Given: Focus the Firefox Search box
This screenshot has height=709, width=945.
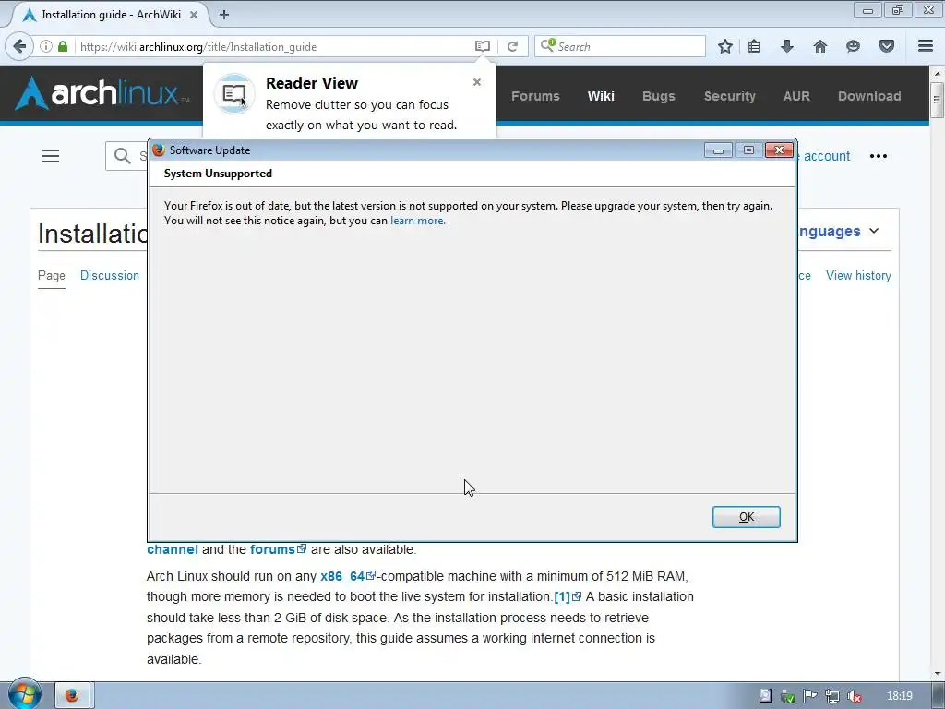Looking at the screenshot, I should (x=619, y=46).
